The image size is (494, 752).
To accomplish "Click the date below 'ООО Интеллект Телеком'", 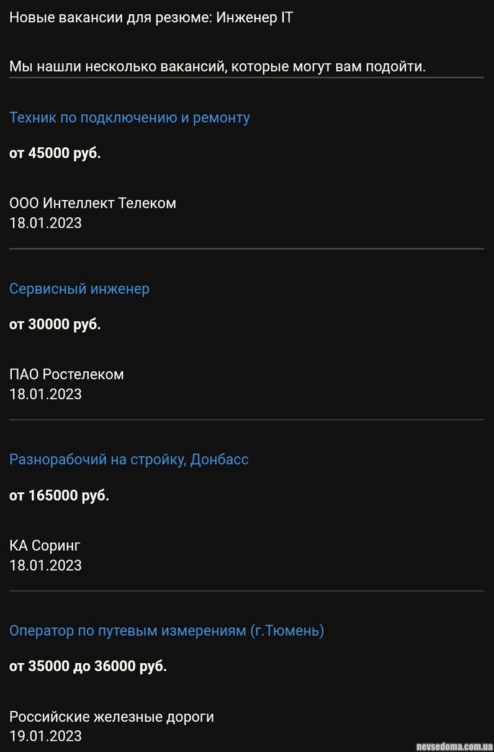I will 45,223.
